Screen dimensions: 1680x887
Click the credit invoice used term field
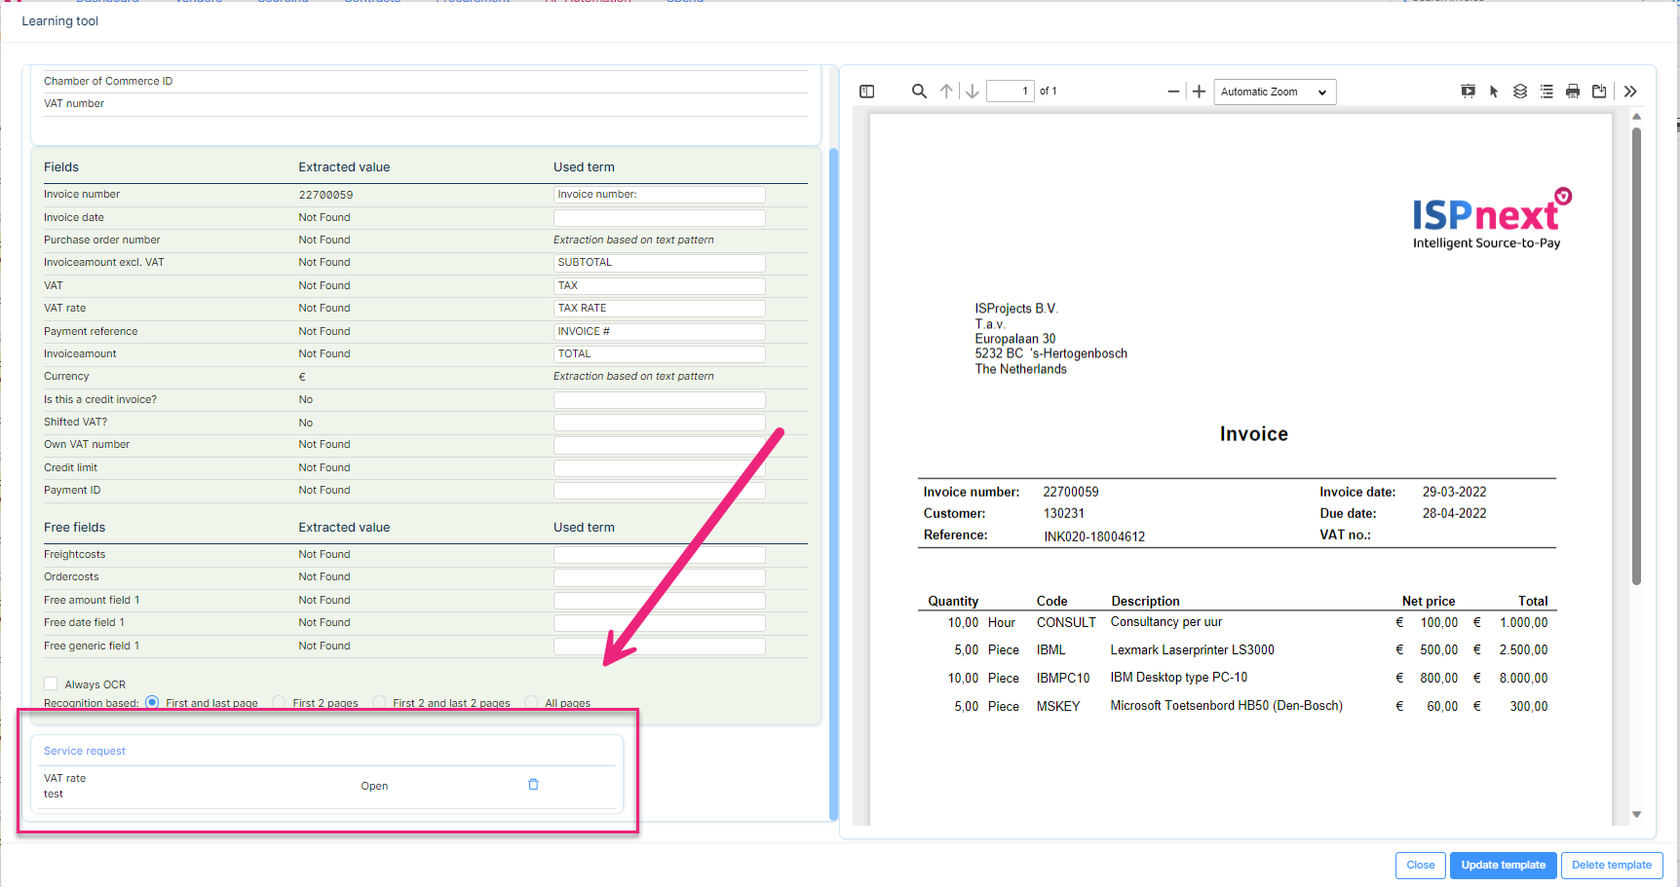pyautogui.click(x=660, y=400)
